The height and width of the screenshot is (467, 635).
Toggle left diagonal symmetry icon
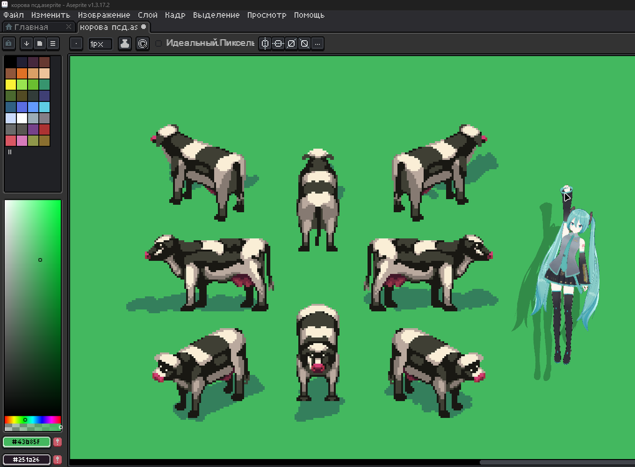point(304,44)
